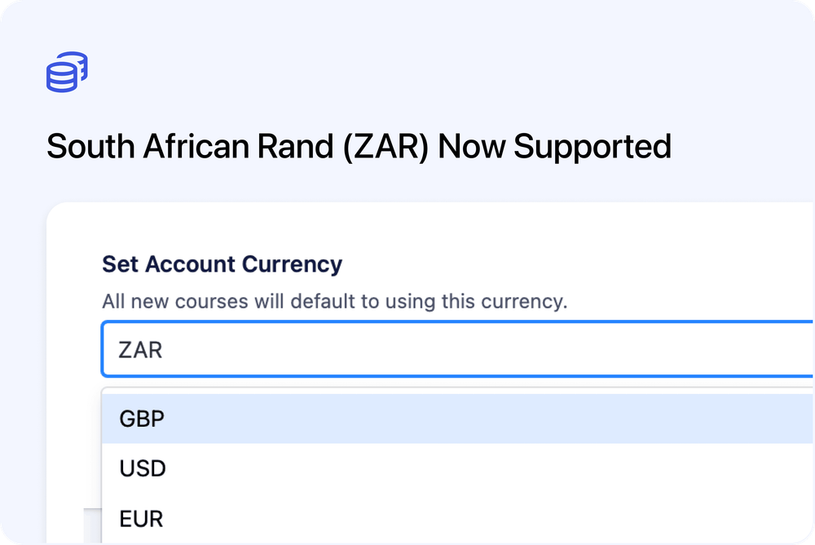Screen dimensions: 815x545
Task: Click the Set Account Currency heading
Action: coord(222,264)
